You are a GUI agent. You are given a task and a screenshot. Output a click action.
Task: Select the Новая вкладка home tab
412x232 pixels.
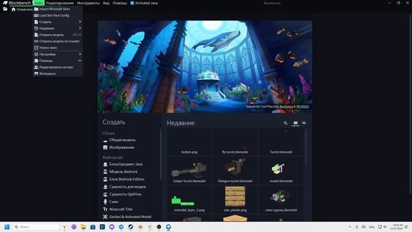click(x=22, y=9)
